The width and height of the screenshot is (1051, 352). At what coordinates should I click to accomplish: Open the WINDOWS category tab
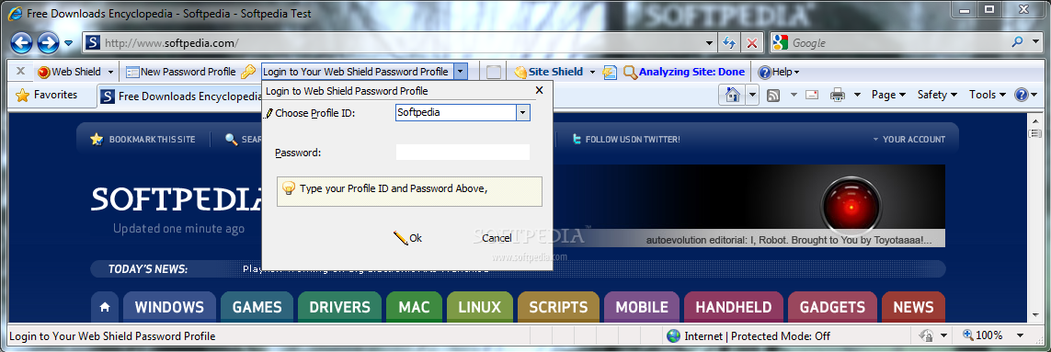(169, 308)
